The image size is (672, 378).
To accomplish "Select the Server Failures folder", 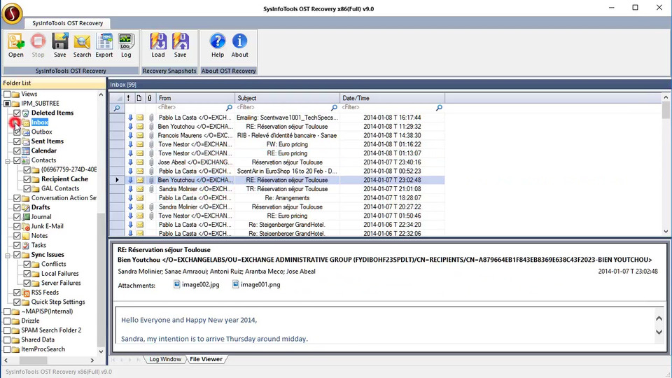I will [x=61, y=283].
